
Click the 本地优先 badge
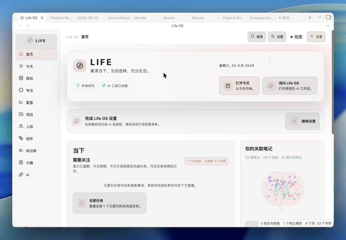tap(85, 86)
